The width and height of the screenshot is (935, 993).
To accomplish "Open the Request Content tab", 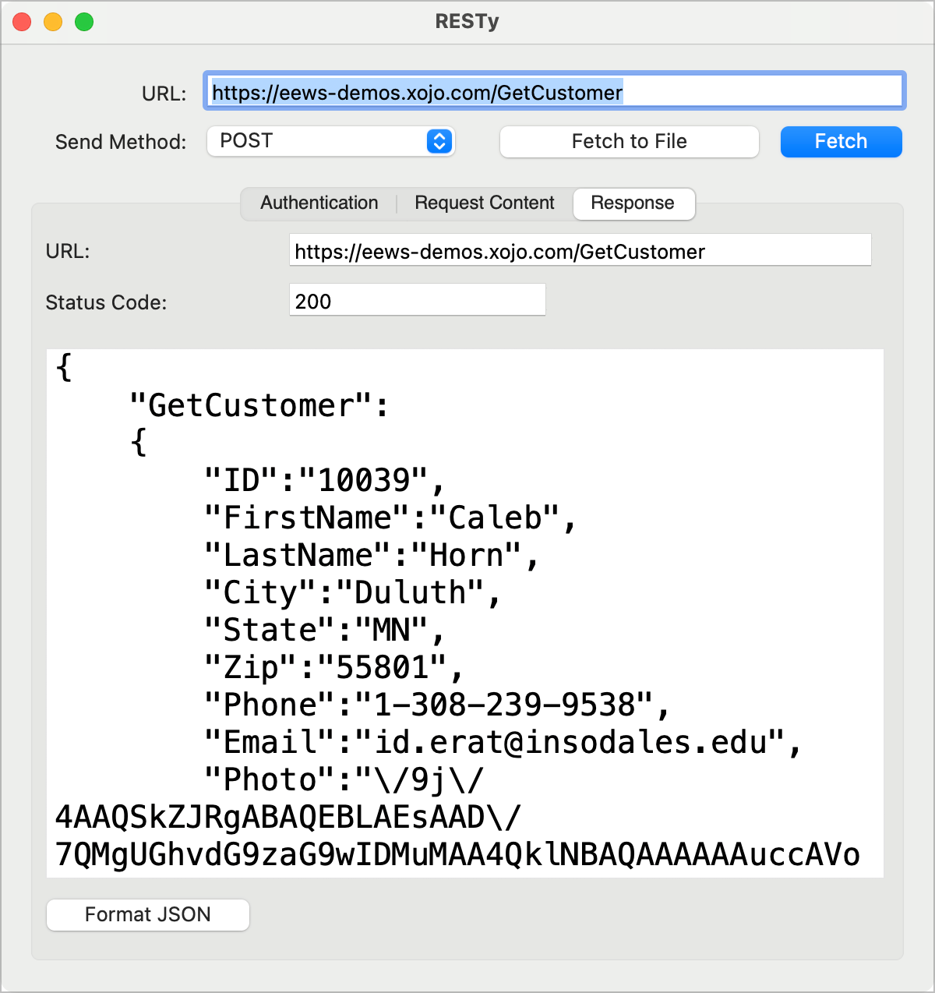I will point(484,203).
